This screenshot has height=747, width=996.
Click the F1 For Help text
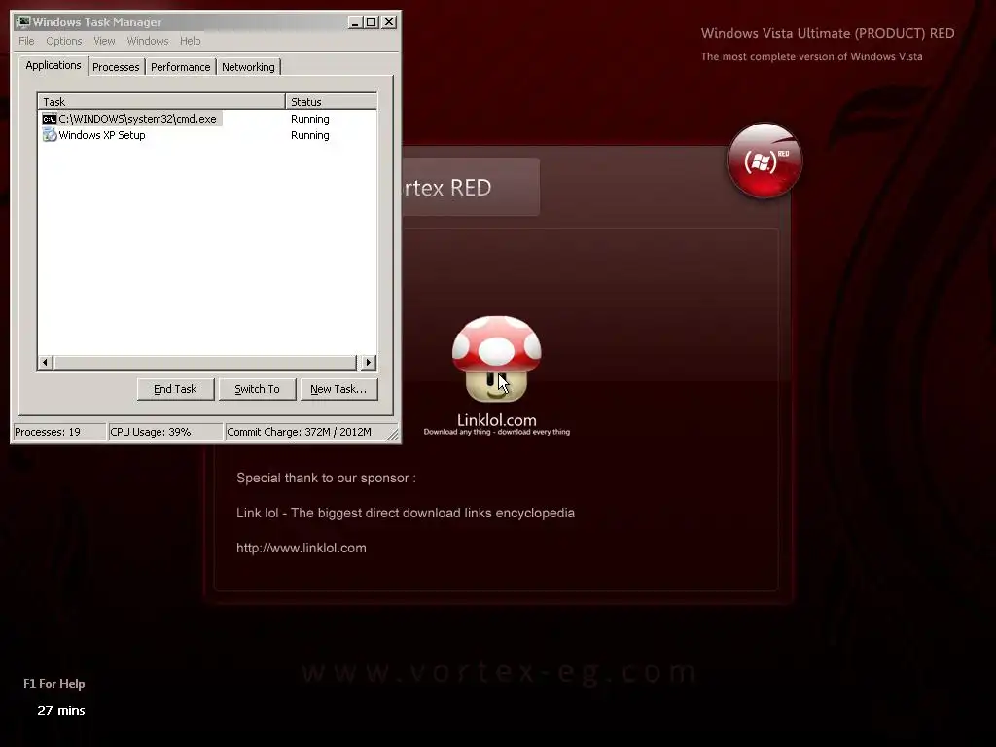click(x=54, y=684)
